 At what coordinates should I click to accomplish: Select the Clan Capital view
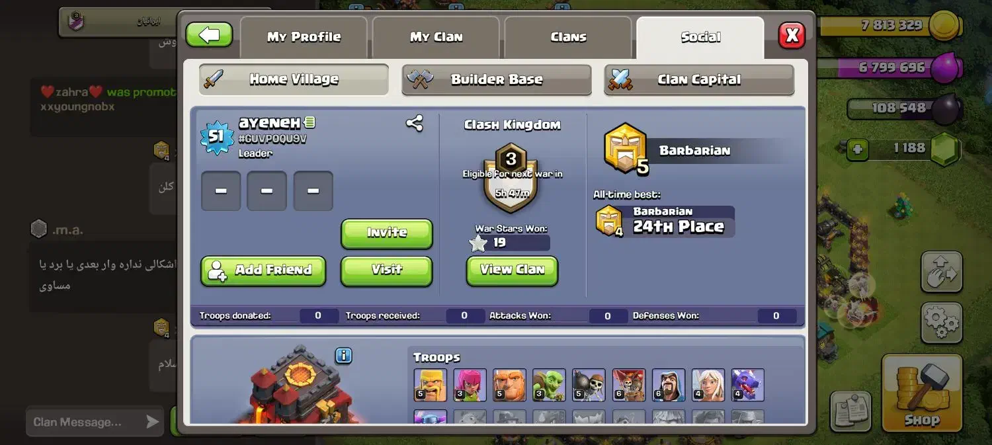pyautogui.click(x=699, y=79)
